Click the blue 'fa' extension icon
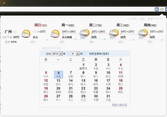This screenshot has width=167, height=117. point(157,9)
